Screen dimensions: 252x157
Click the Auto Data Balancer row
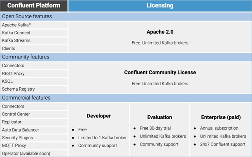point(34,130)
